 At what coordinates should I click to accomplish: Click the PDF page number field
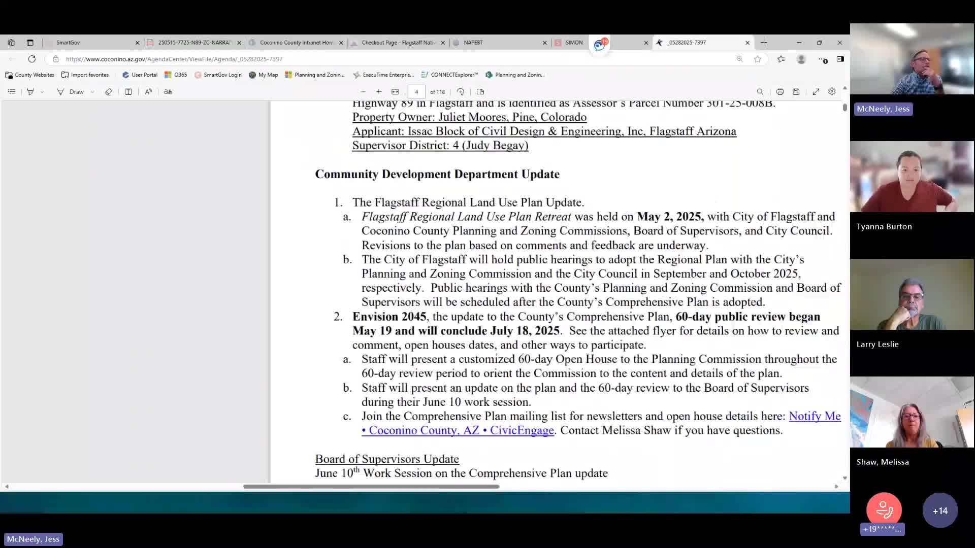pyautogui.click(x=416, y=92)
